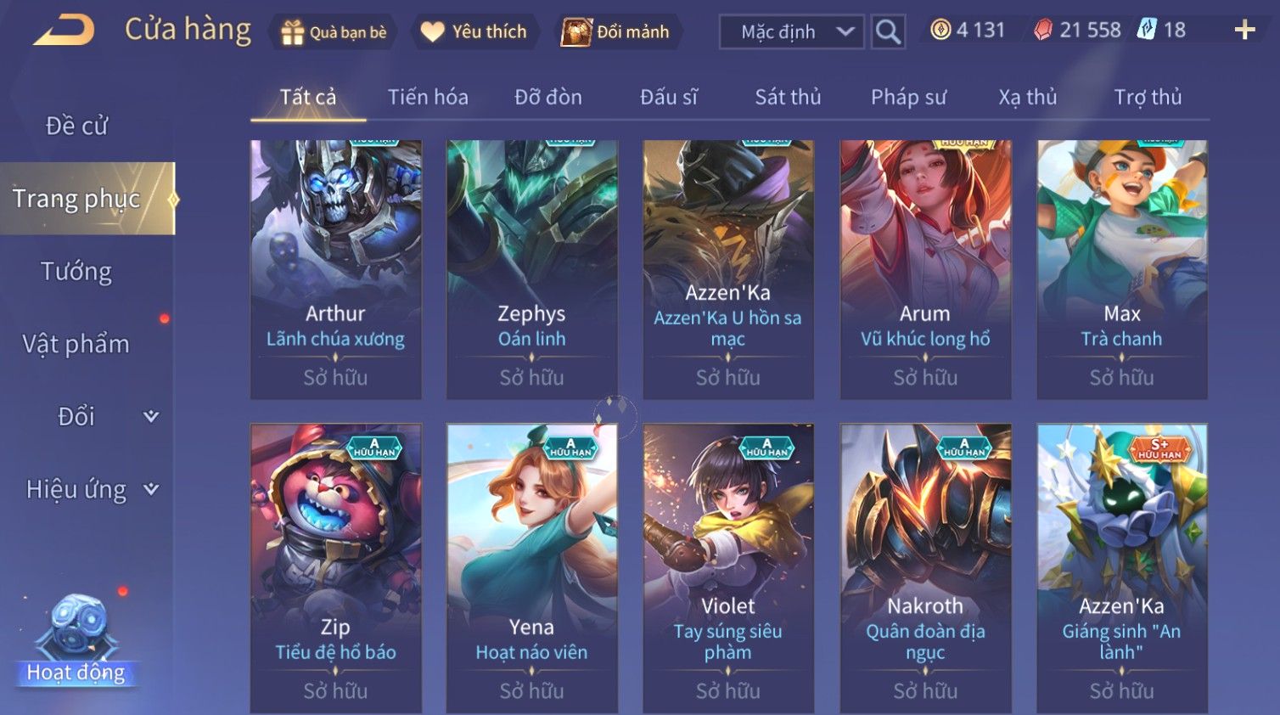This screenshot has width=1280, height=715.
Task: Open Quà bạn bè gift icon
Action: tap(292, 32)
